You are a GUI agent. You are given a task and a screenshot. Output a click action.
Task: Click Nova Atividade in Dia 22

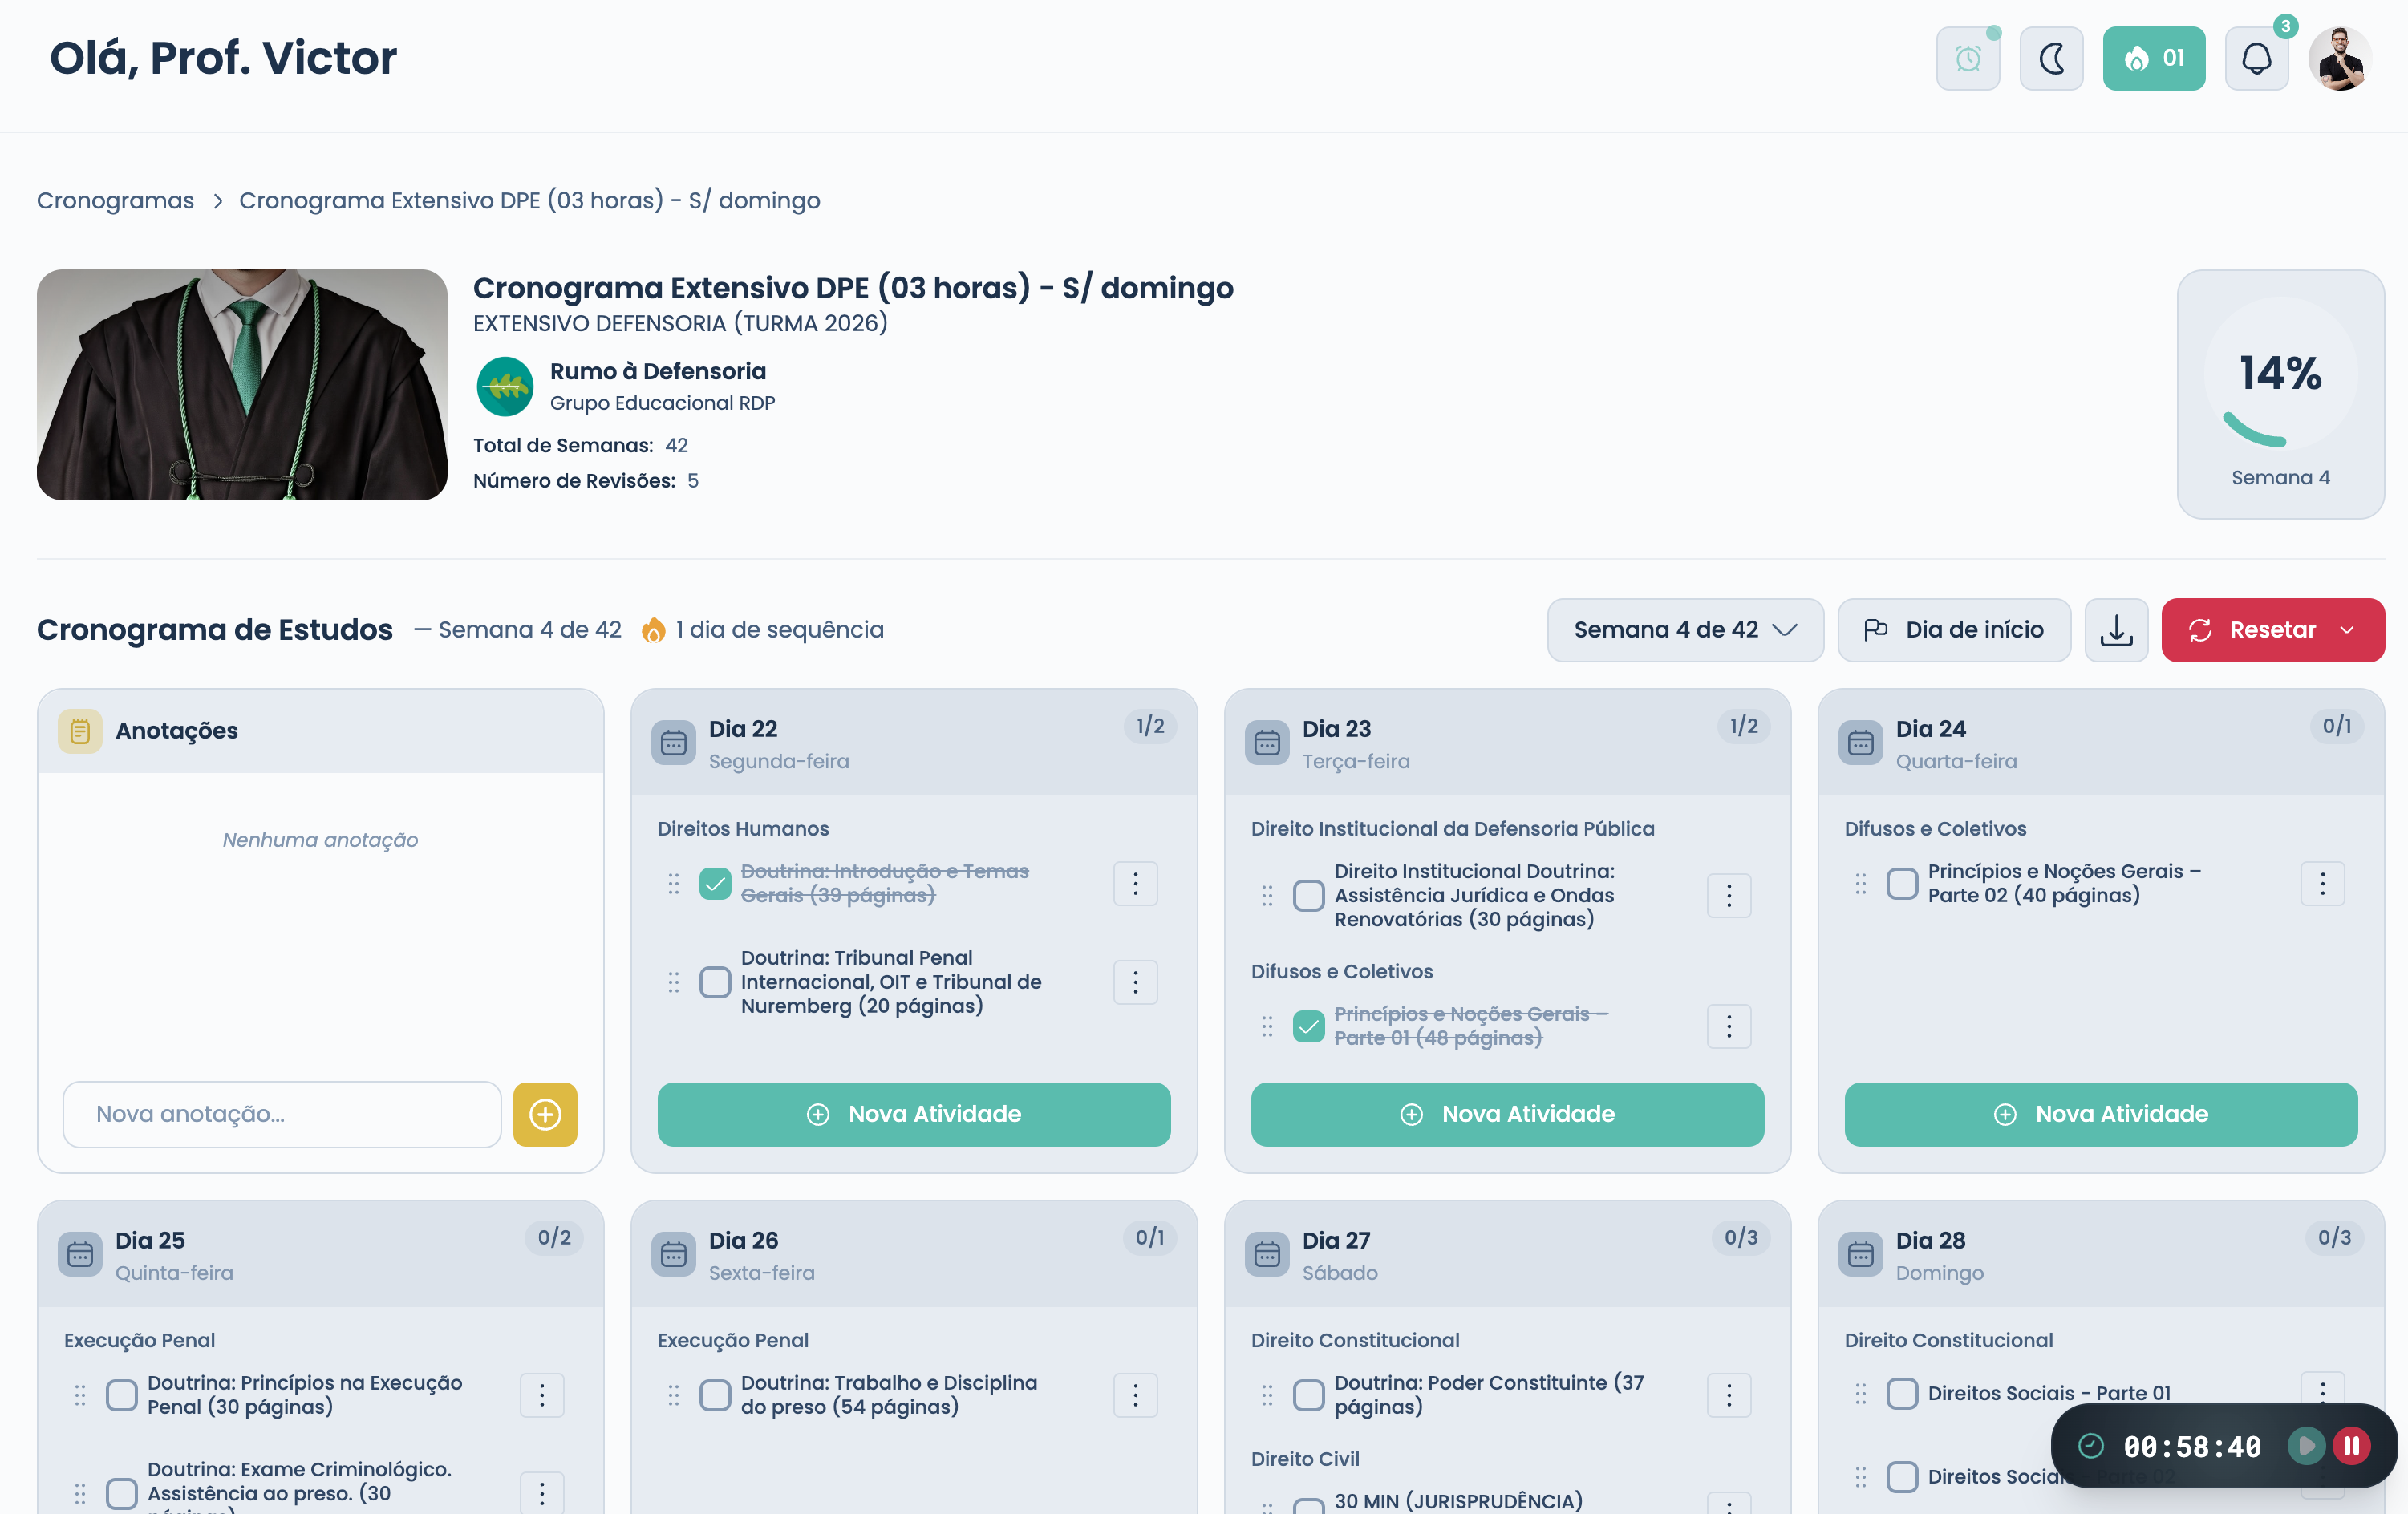tap(914, 1114)
